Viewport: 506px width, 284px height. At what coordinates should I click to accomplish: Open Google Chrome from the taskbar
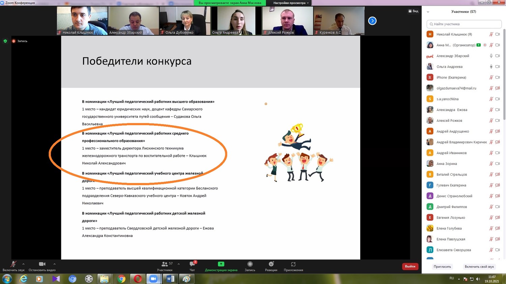point(121,279)
